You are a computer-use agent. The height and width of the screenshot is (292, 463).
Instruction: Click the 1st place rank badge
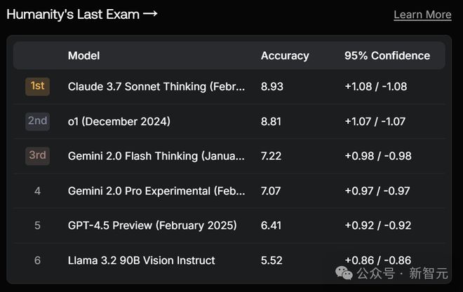point(37,86)
